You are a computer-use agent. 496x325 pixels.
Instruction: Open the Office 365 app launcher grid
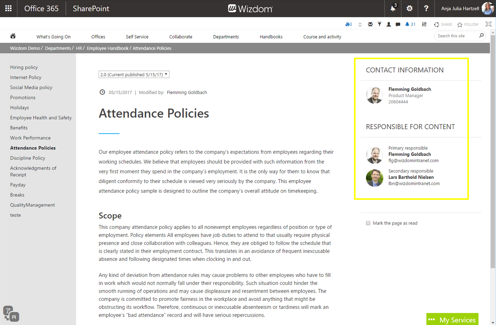point(8,8)
